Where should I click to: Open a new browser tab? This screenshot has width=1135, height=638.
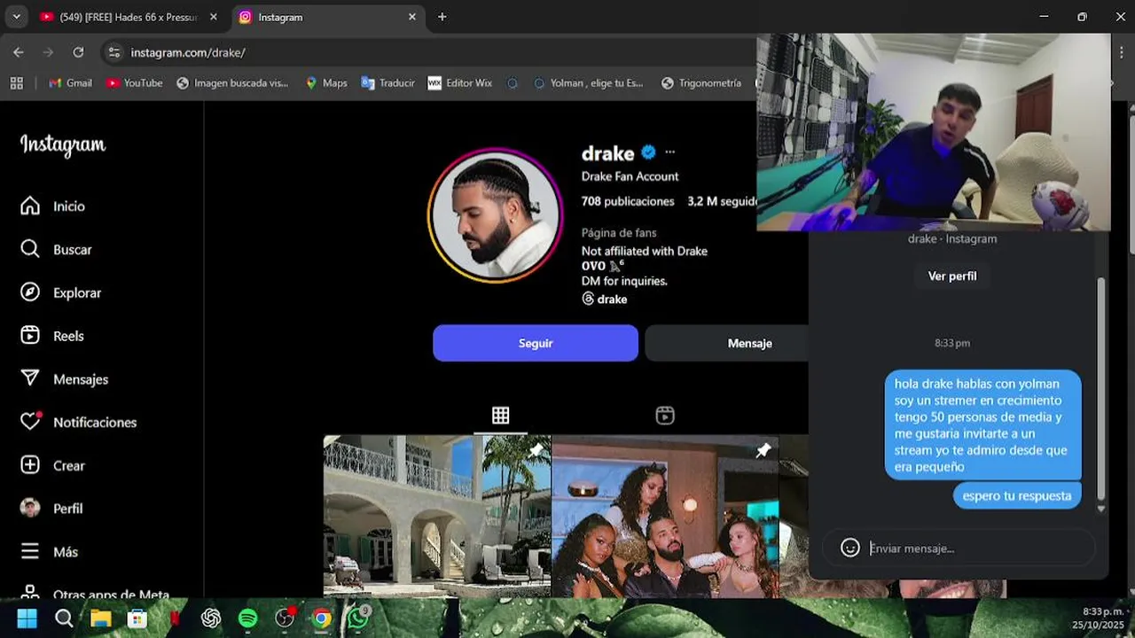(x=442, y=17)
